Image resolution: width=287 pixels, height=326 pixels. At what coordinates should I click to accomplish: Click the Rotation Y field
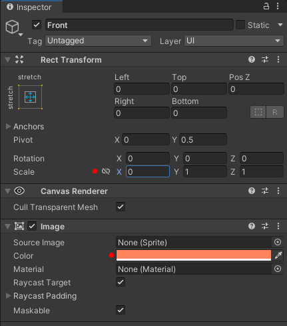pyautogui.click(x=205, y=158)
